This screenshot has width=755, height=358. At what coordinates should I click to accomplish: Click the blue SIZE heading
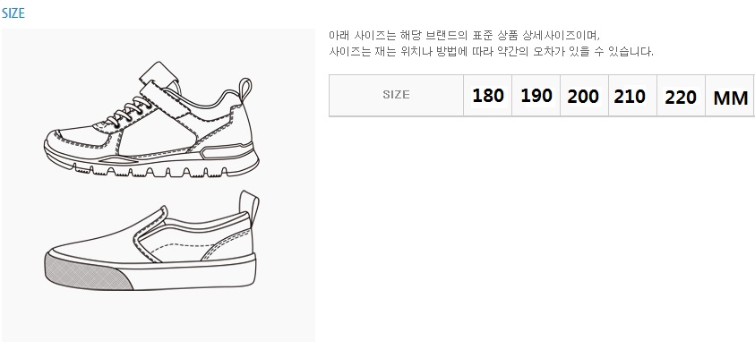[x=13, y=13]
